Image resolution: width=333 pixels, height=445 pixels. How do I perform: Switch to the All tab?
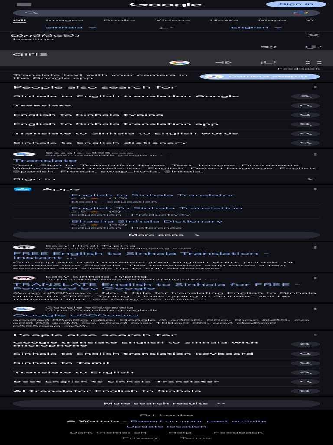pyautogui.click(x=20, y=20)
